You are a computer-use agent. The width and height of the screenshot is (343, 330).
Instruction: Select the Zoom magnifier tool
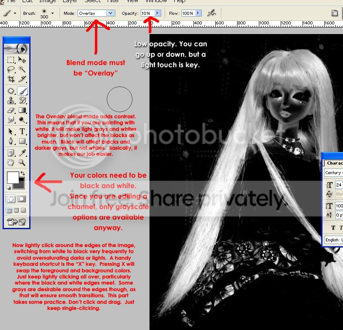(22, 162)
